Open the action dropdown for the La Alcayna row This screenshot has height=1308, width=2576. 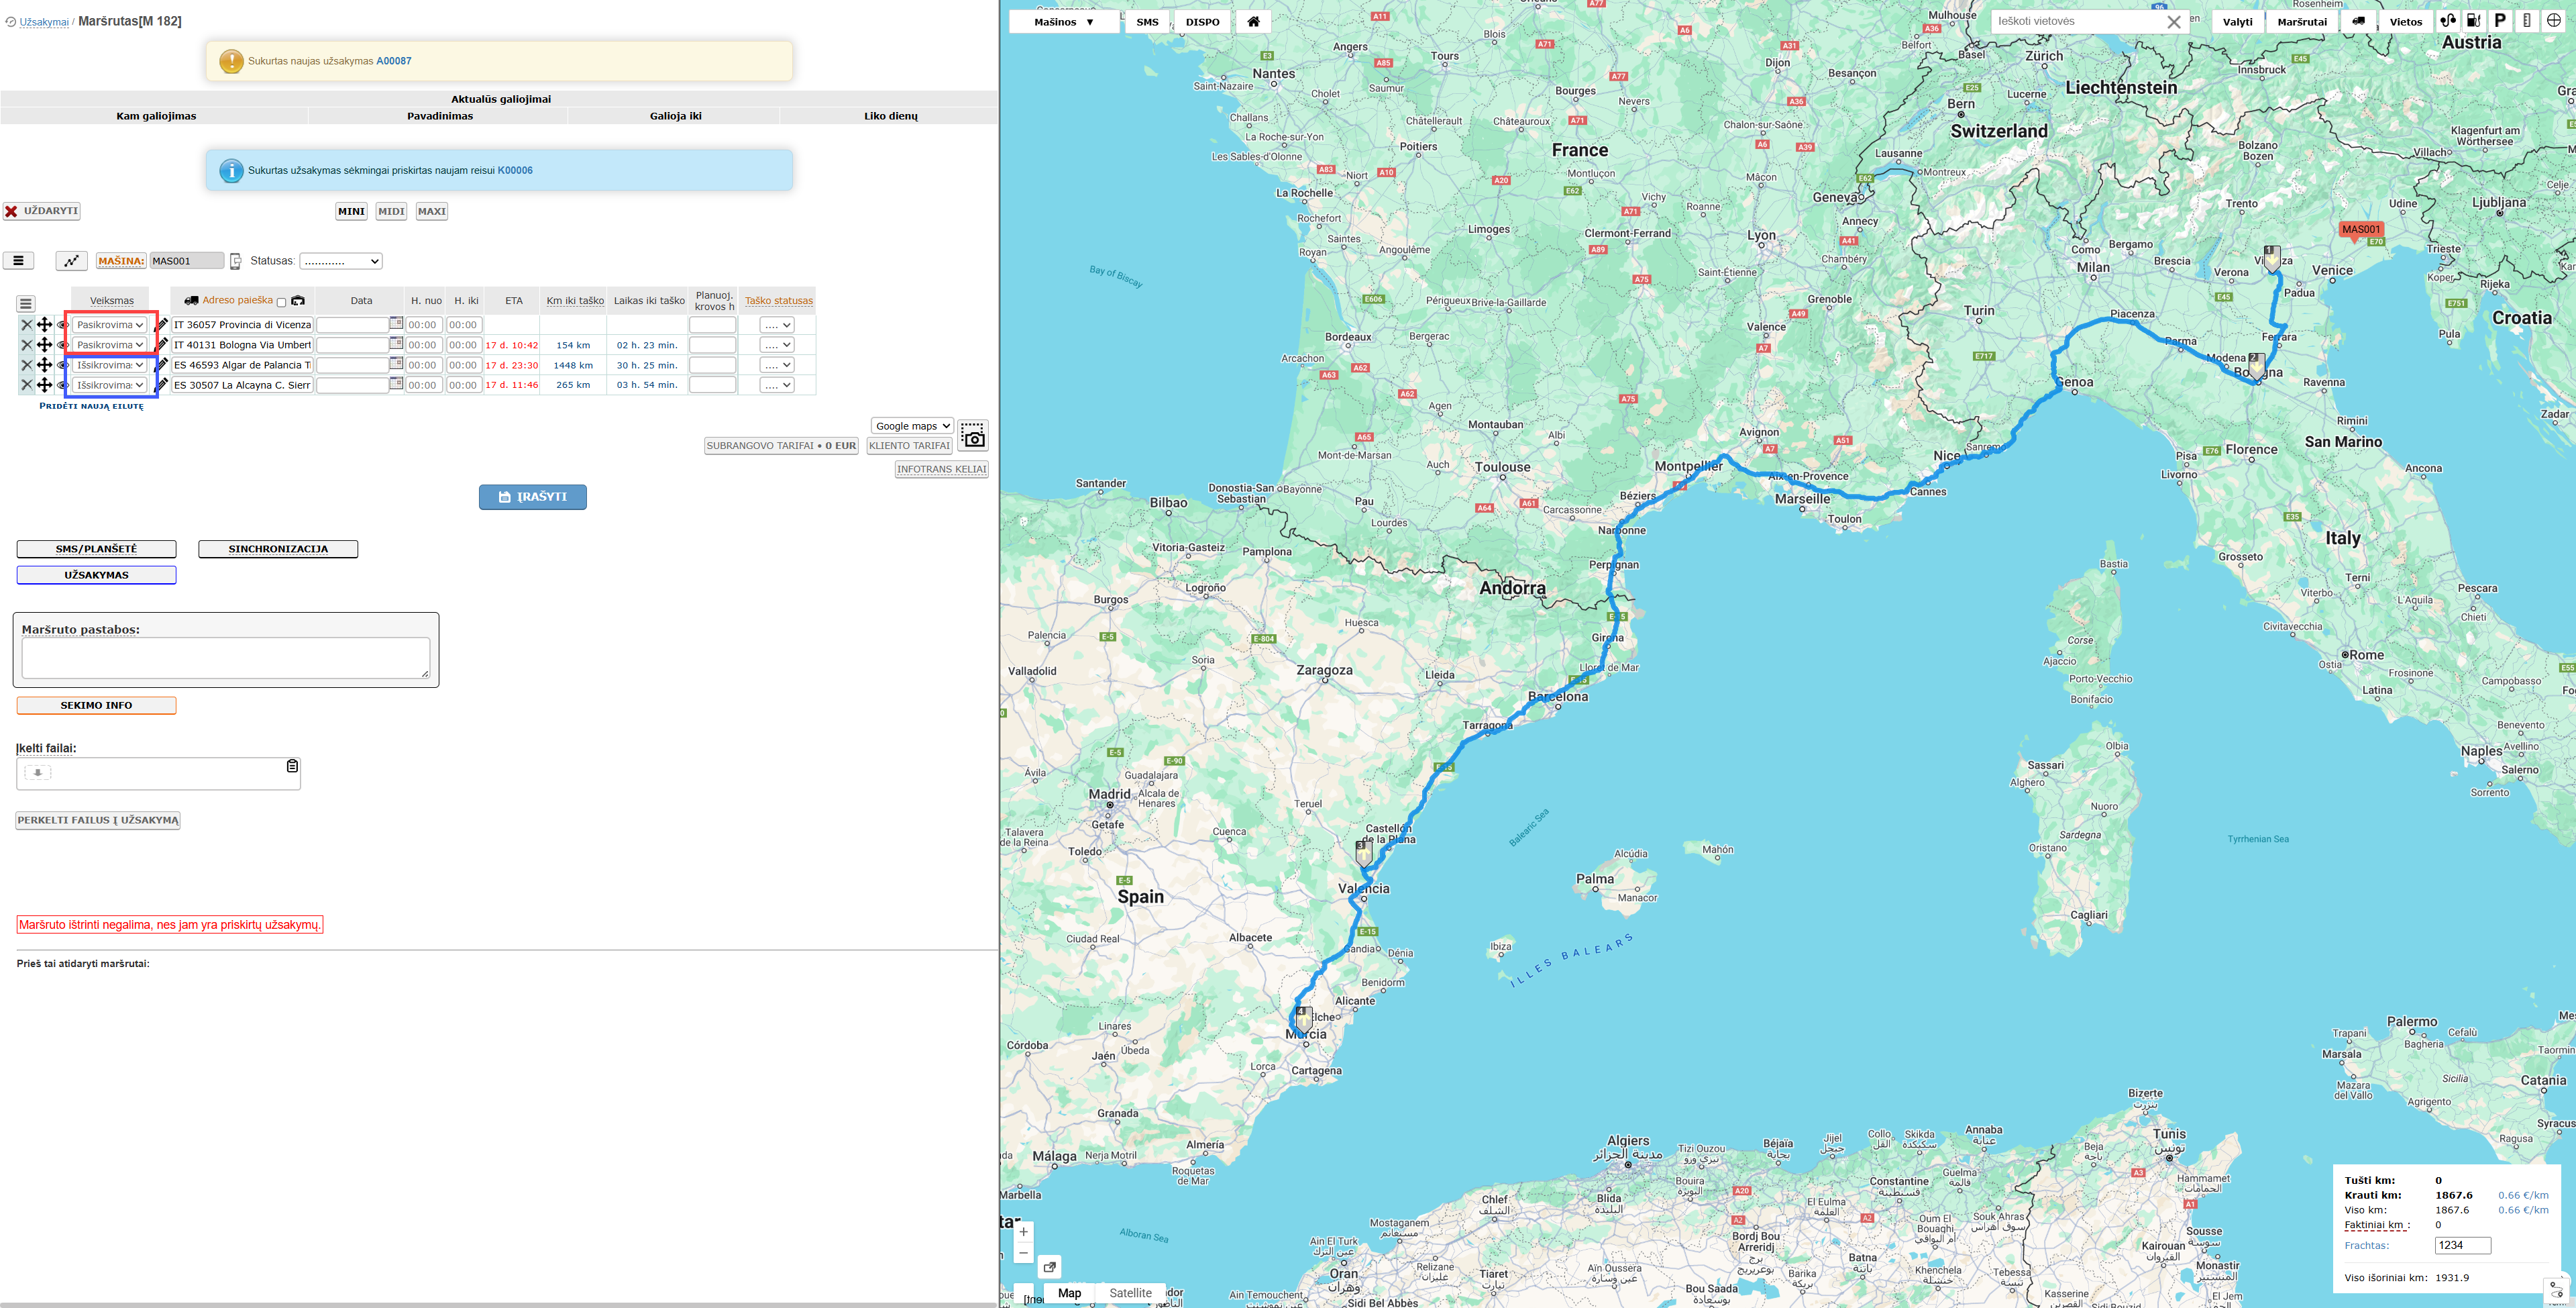(110, 385)
